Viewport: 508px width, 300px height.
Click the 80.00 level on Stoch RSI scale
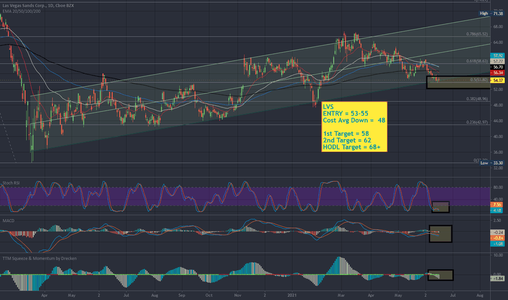coord(498,188)
